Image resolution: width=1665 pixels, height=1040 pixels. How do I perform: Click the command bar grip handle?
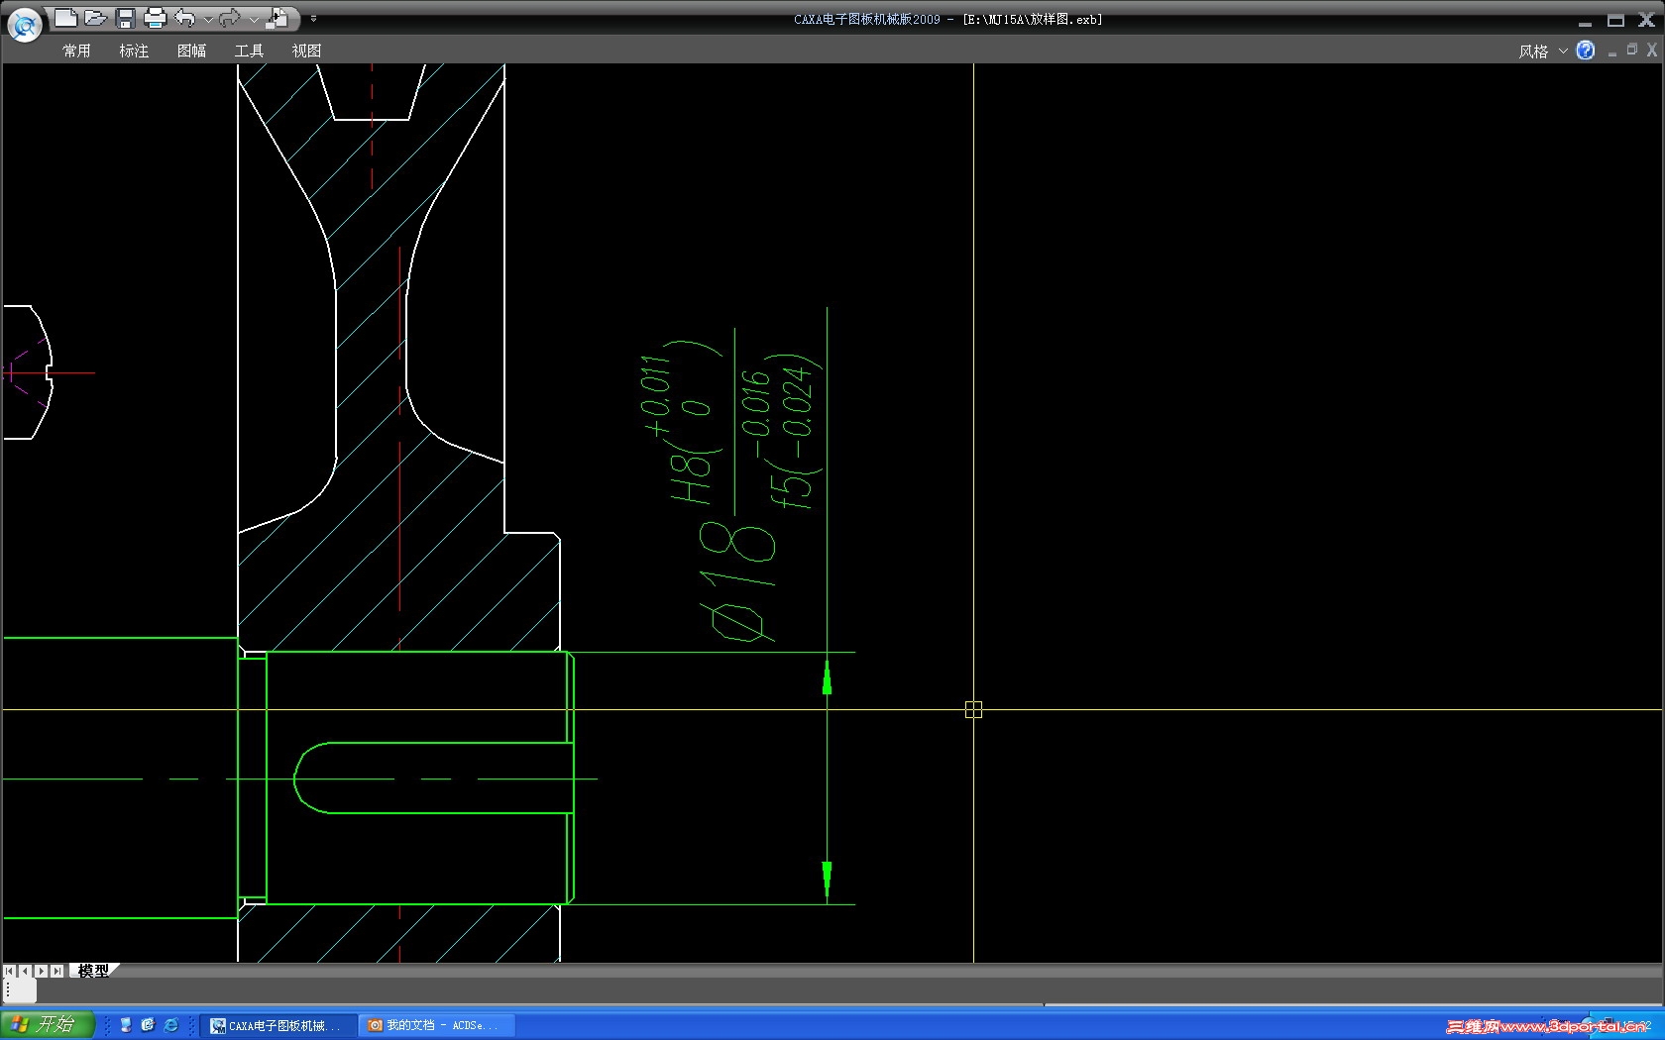tap(7, 989)
